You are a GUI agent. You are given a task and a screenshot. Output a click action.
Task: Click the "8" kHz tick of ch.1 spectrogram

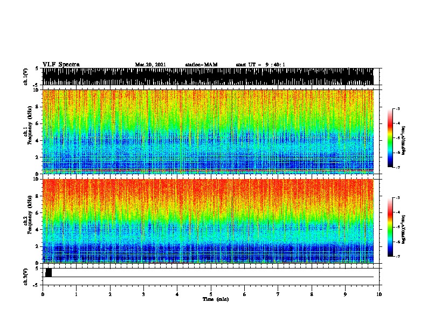[37, 107]
